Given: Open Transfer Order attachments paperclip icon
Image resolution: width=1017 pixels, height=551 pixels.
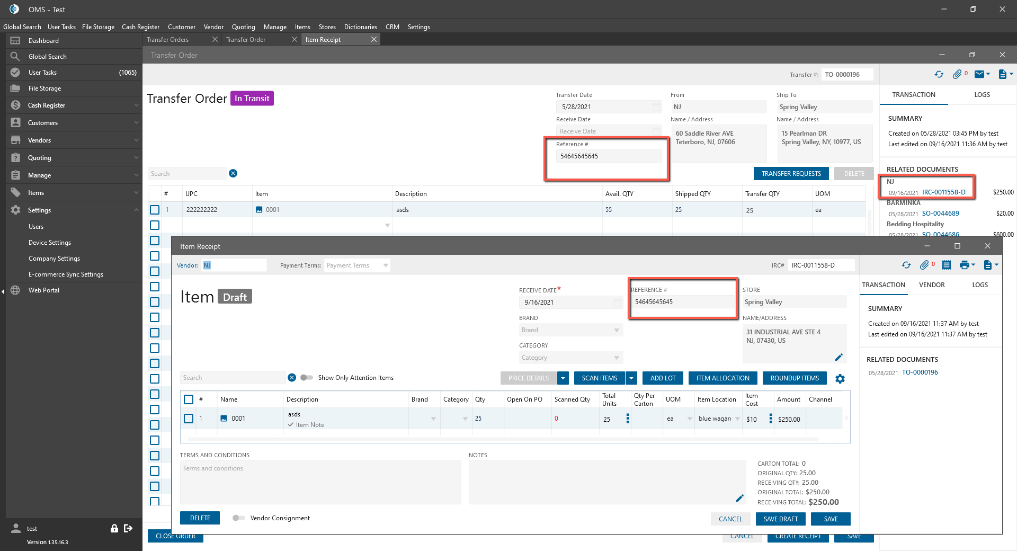Looking at the screenshot, I should tap(957, 75).
